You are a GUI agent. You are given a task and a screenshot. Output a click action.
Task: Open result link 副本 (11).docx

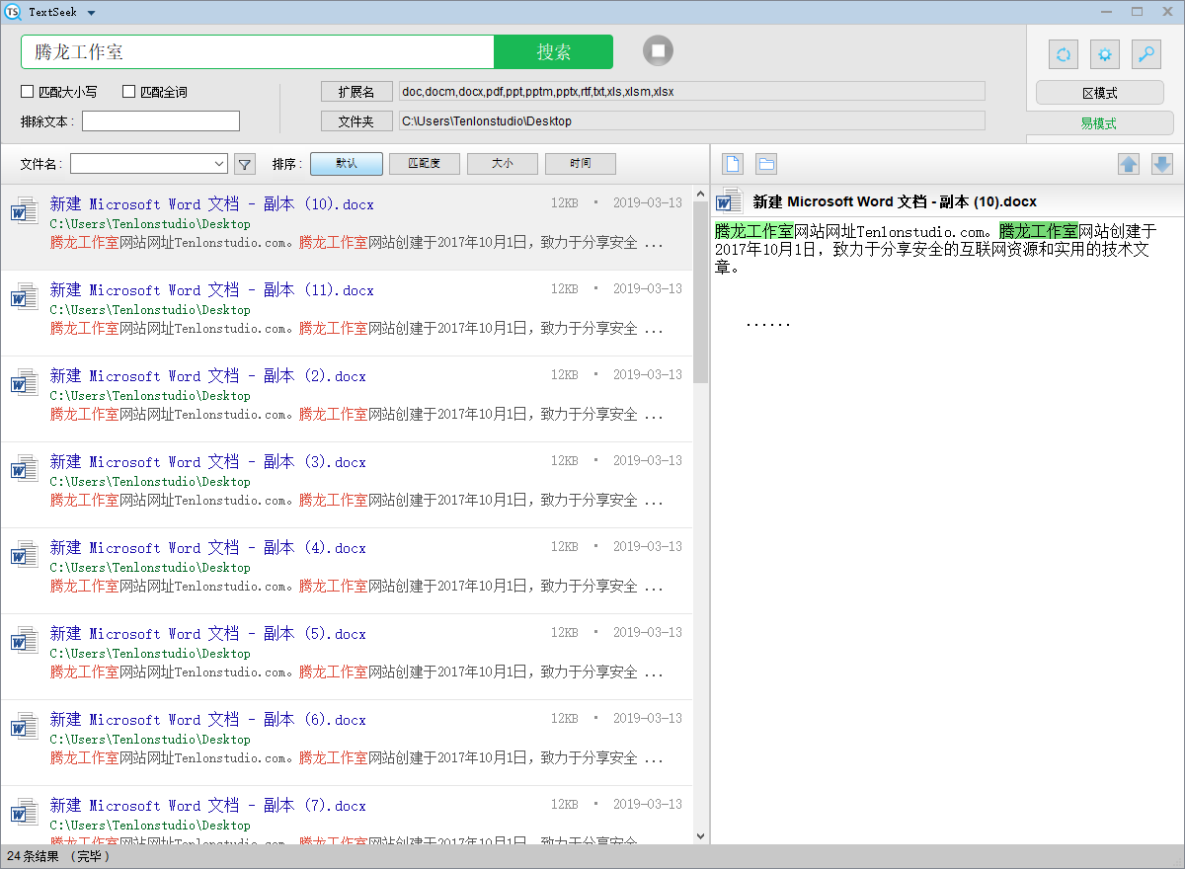pos(212,290)
